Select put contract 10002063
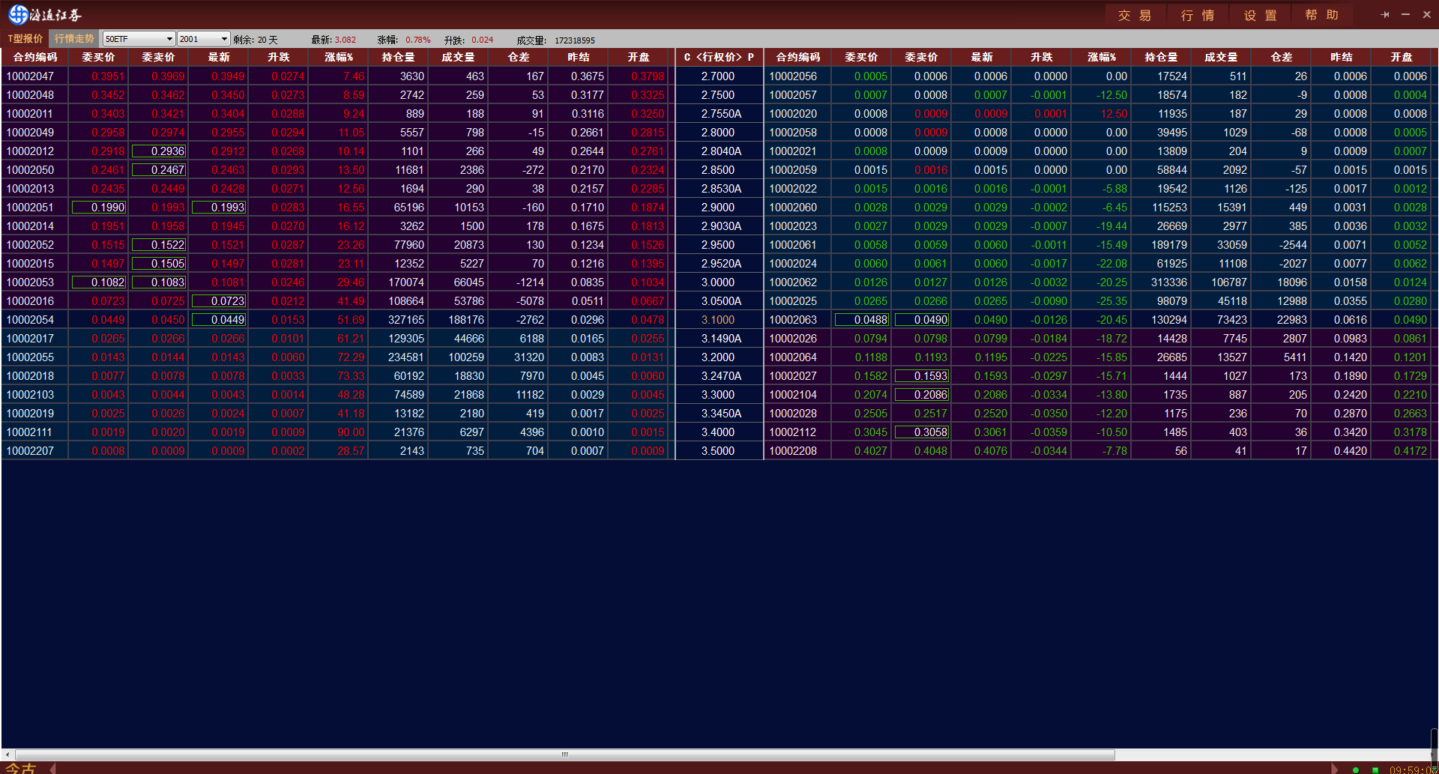The width and height of the screenshot is (1439, 774). click(793, 320)
